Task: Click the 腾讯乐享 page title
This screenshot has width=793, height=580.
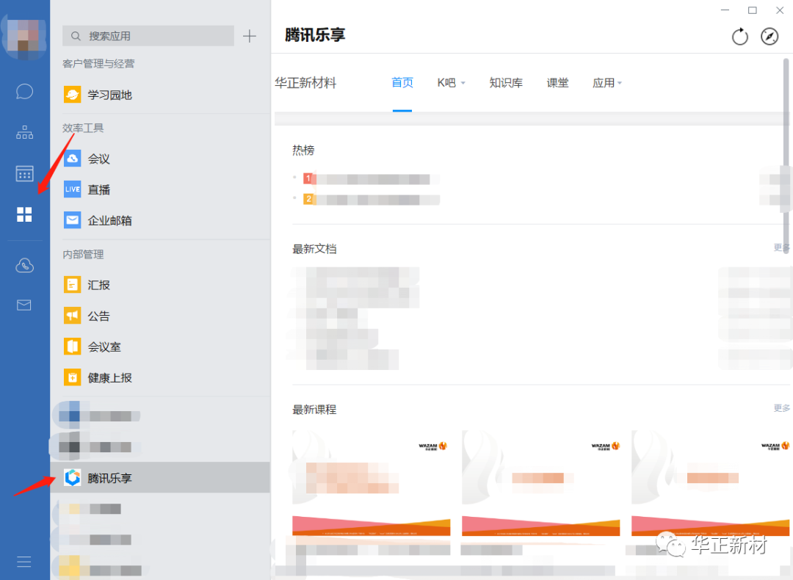Action: click(x=315, y=35)
